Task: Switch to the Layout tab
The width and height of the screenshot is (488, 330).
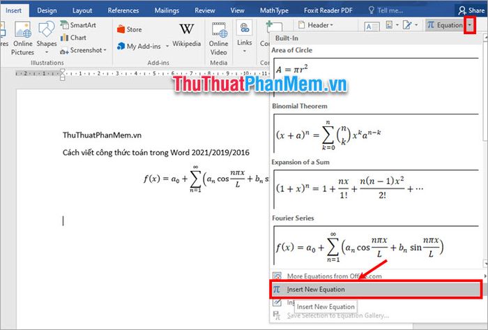Action: (82, 10)
